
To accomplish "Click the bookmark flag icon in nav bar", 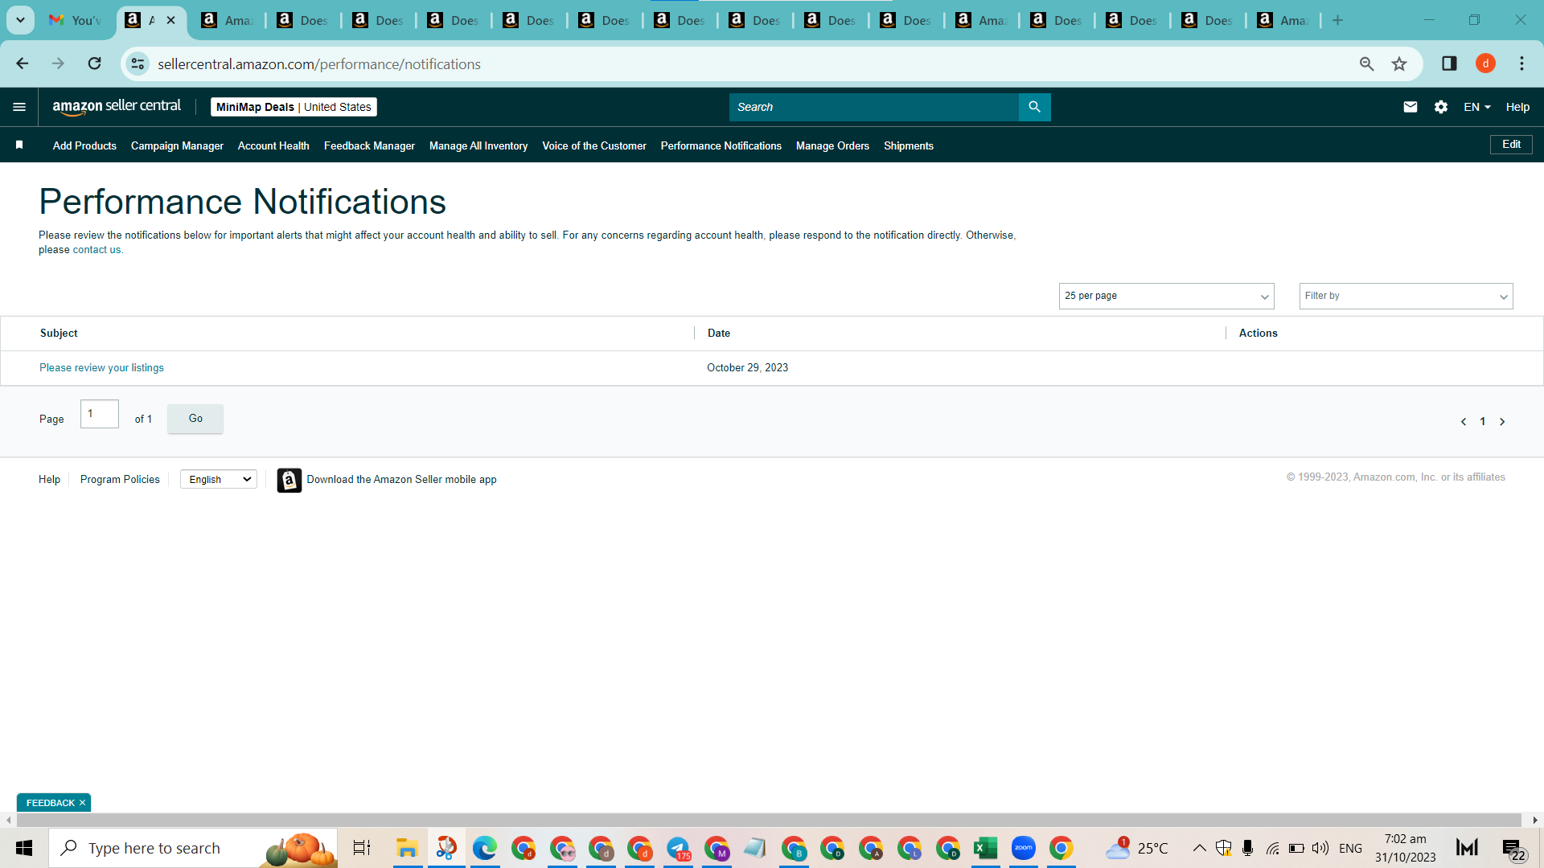I will [x=19, y=145].
